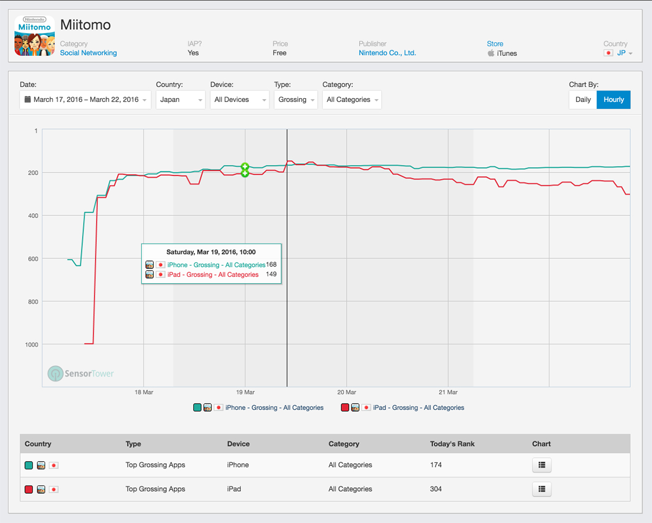Image resolution: width=652 pixels, height=523 pixels.
Task: Click the Type column header
Action: [133, 444]
